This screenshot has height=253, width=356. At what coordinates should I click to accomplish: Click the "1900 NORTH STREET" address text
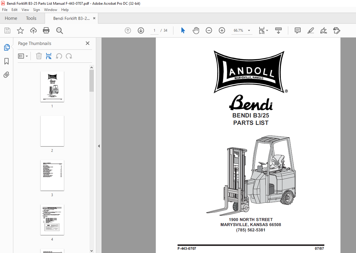point(251,220)
